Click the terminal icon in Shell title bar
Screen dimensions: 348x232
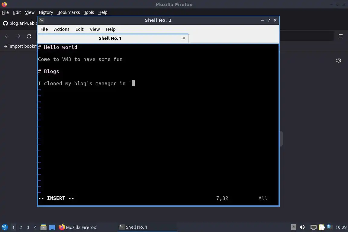(41, 20)
